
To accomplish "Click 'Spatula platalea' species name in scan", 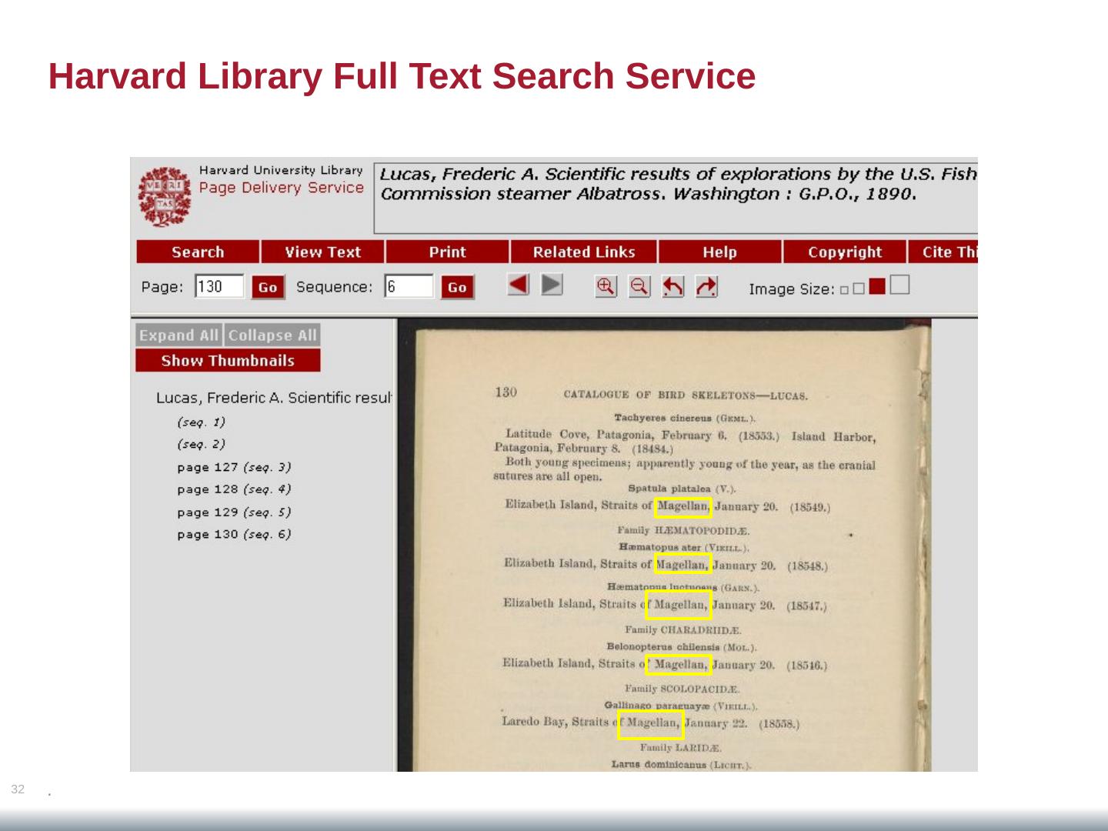I will click(x=669, y=489).
